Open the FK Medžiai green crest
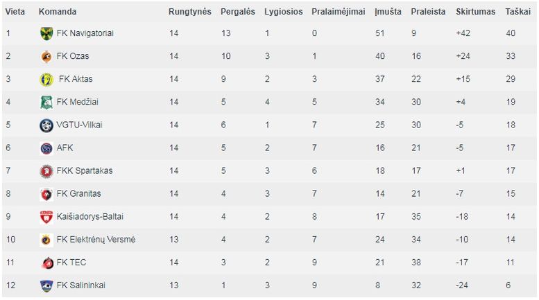Image resolution: width=539 pixels, height=300 pixels. [46, 103]
